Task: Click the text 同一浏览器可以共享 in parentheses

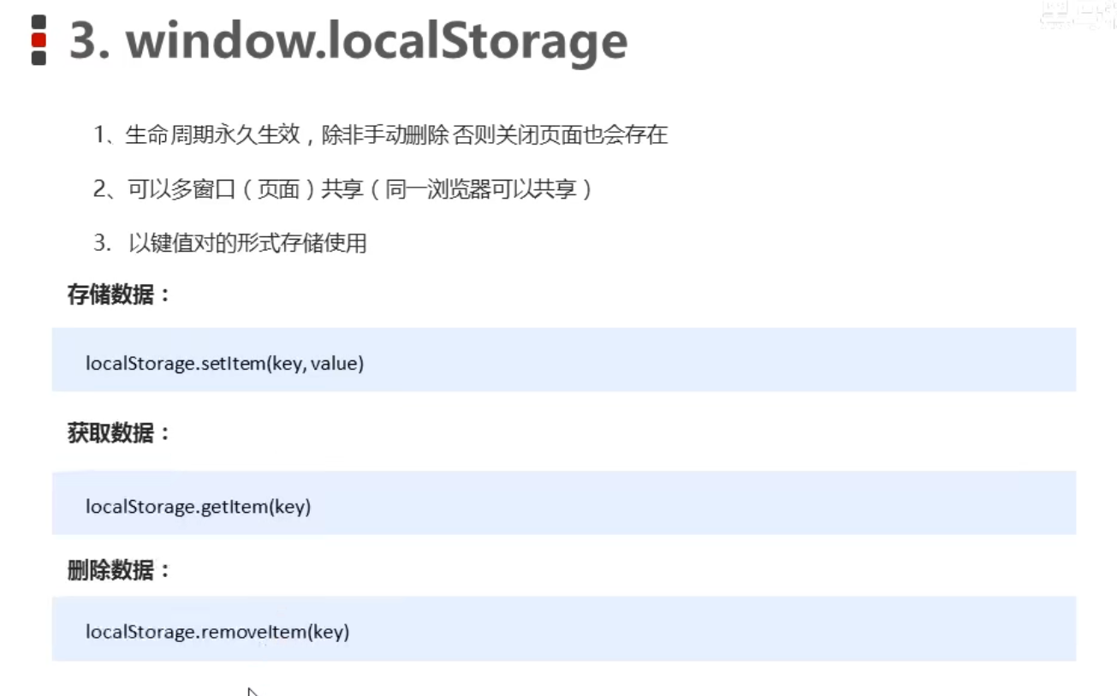Action: tap(480, 189)
